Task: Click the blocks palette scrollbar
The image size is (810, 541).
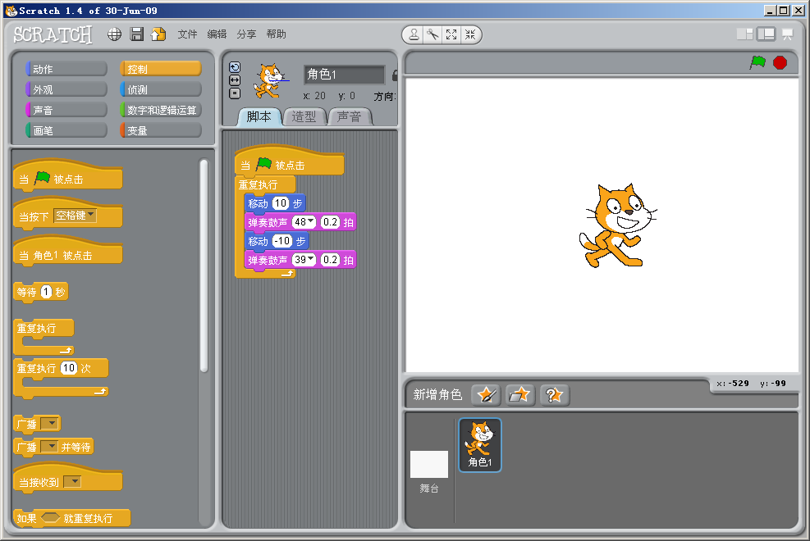Action: point(204,266)
